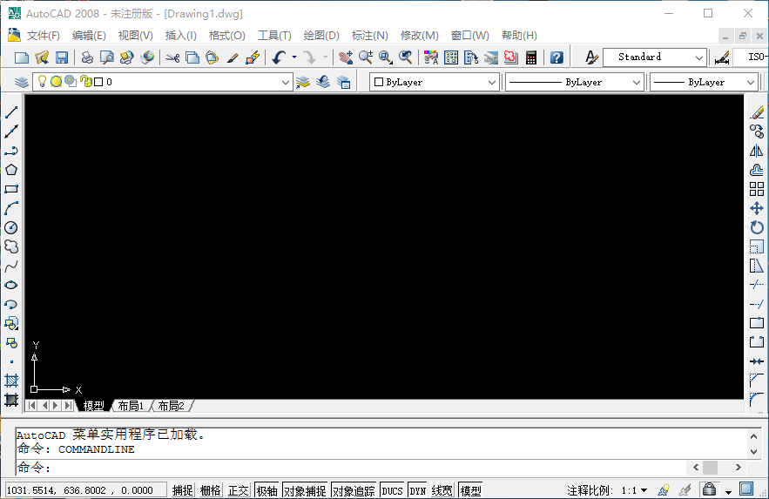Select the Rotate tool

(x=757, y=227)
